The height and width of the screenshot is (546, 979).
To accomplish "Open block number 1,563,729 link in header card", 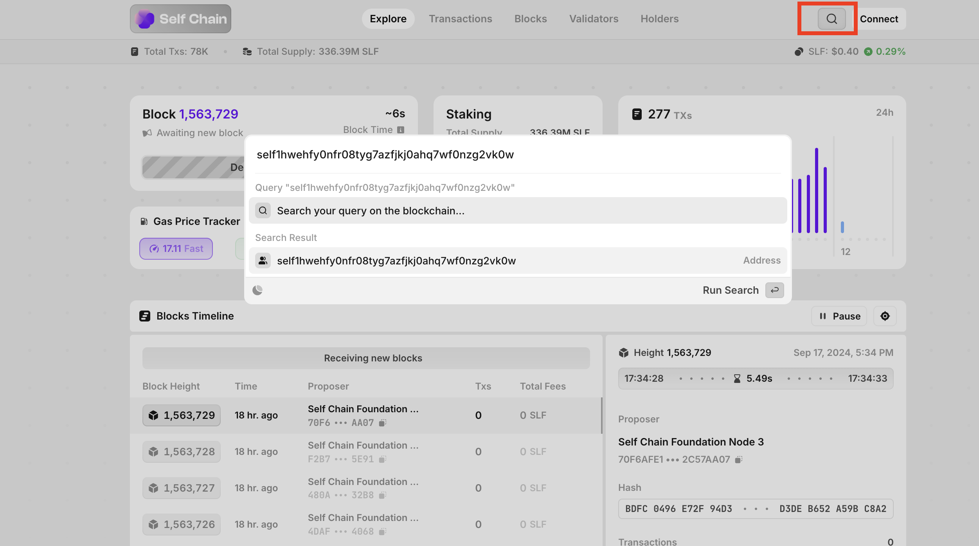I will 209,114.
